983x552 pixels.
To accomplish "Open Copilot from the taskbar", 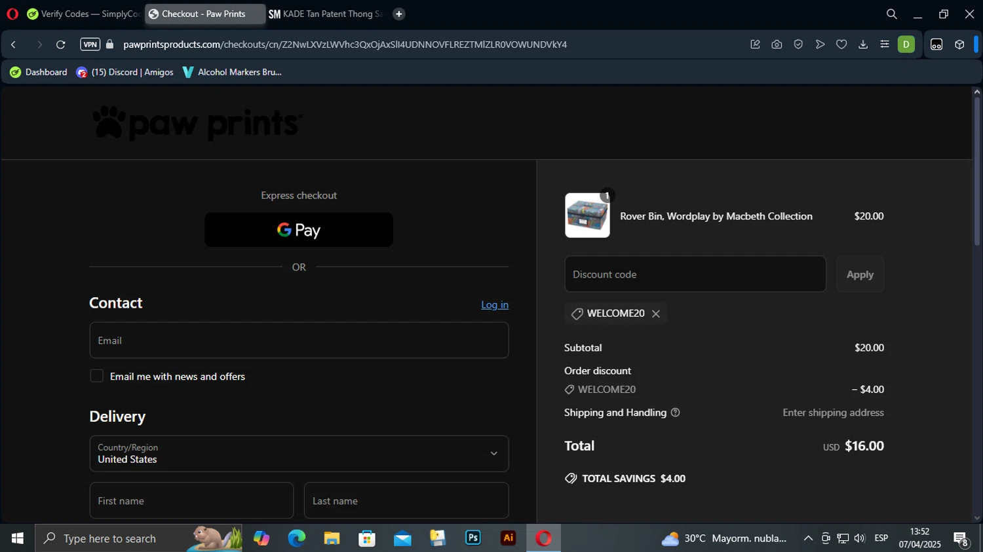I will [261, 538].
